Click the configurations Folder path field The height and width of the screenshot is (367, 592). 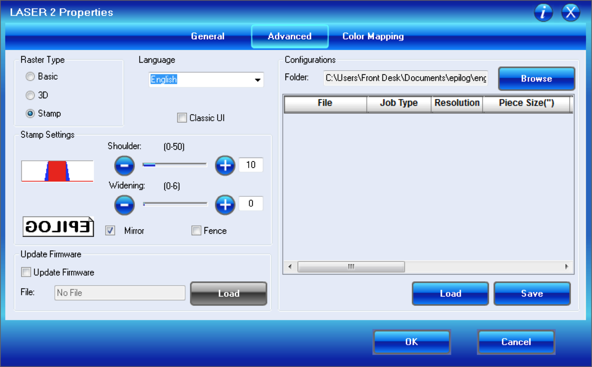point(406,78)
